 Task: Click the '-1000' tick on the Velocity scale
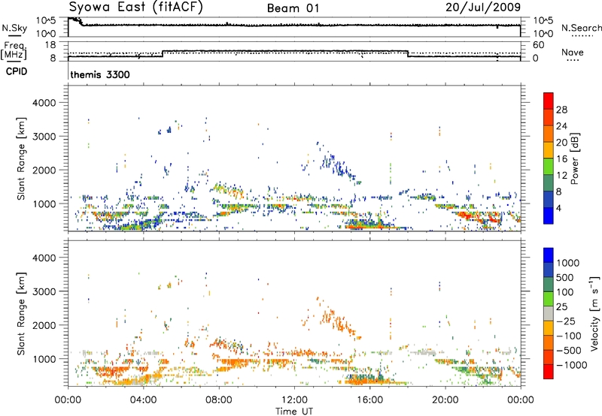pos(572,365)
